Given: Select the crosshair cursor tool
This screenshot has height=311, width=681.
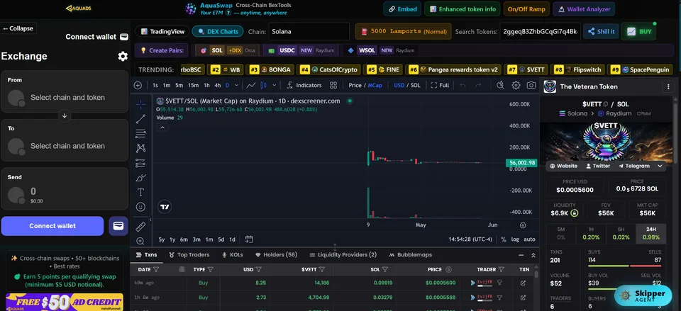Looking at the screenshot, I should pyautogui.click(x=140, y=105).
